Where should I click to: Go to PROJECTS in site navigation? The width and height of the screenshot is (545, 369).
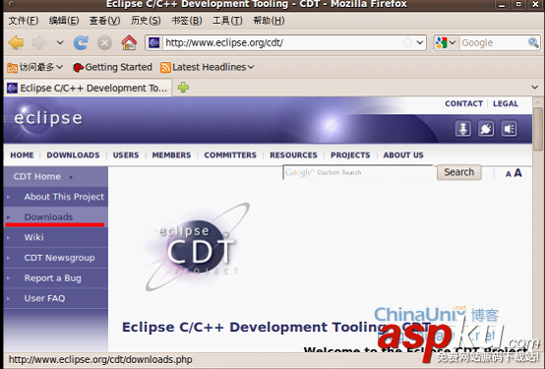(350, 155)
